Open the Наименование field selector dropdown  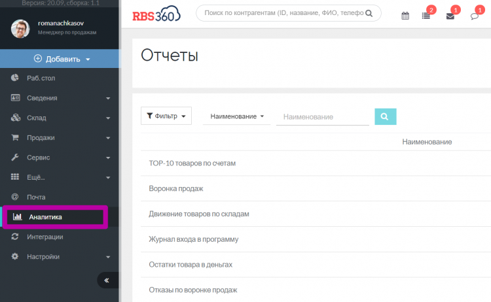coord(237,116)
